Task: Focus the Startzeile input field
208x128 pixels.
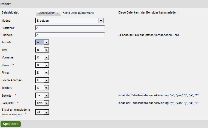Action: coord(70,28)
